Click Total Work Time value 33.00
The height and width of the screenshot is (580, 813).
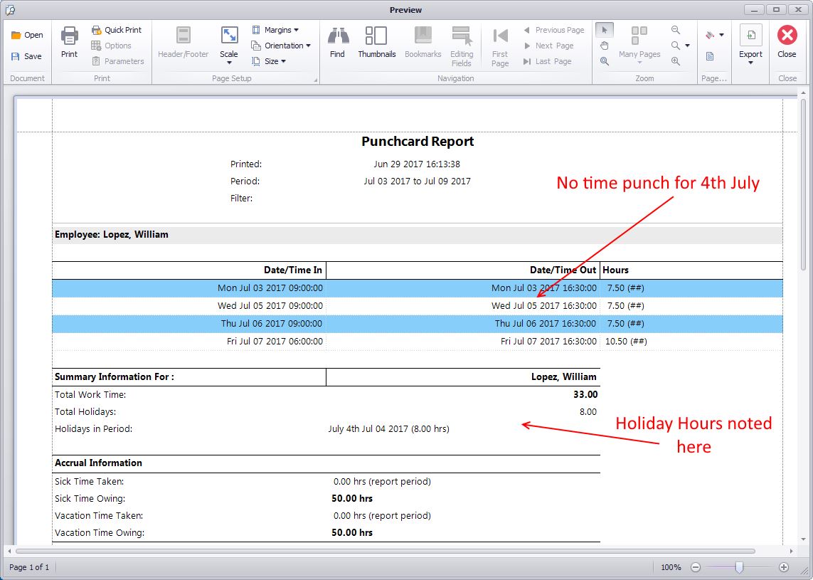[585, 394]
